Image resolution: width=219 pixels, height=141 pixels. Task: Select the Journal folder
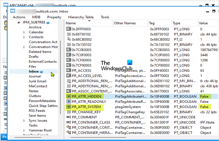35,76
